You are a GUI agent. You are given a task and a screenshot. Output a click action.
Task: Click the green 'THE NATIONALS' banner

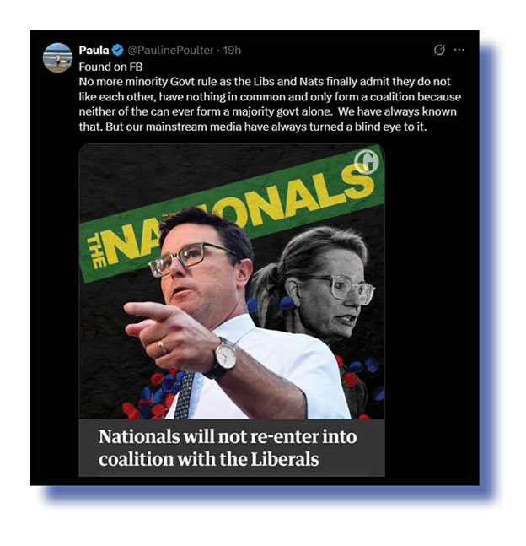click(231, 214)
